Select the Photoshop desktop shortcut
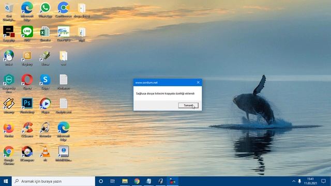 click(x=27, y=106)
